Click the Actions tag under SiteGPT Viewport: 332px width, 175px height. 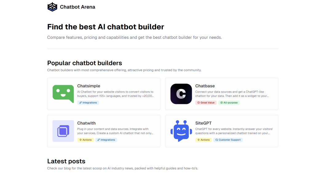204,140
